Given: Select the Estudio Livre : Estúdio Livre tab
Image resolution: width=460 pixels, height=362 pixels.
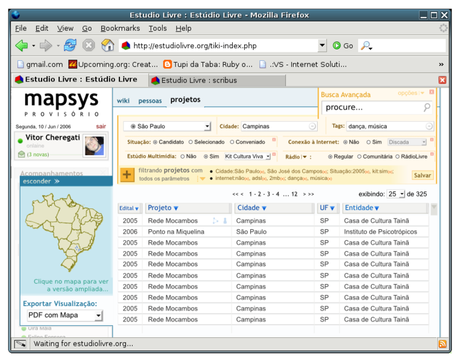Looking at the screenshot, I should tap(79, 80).
